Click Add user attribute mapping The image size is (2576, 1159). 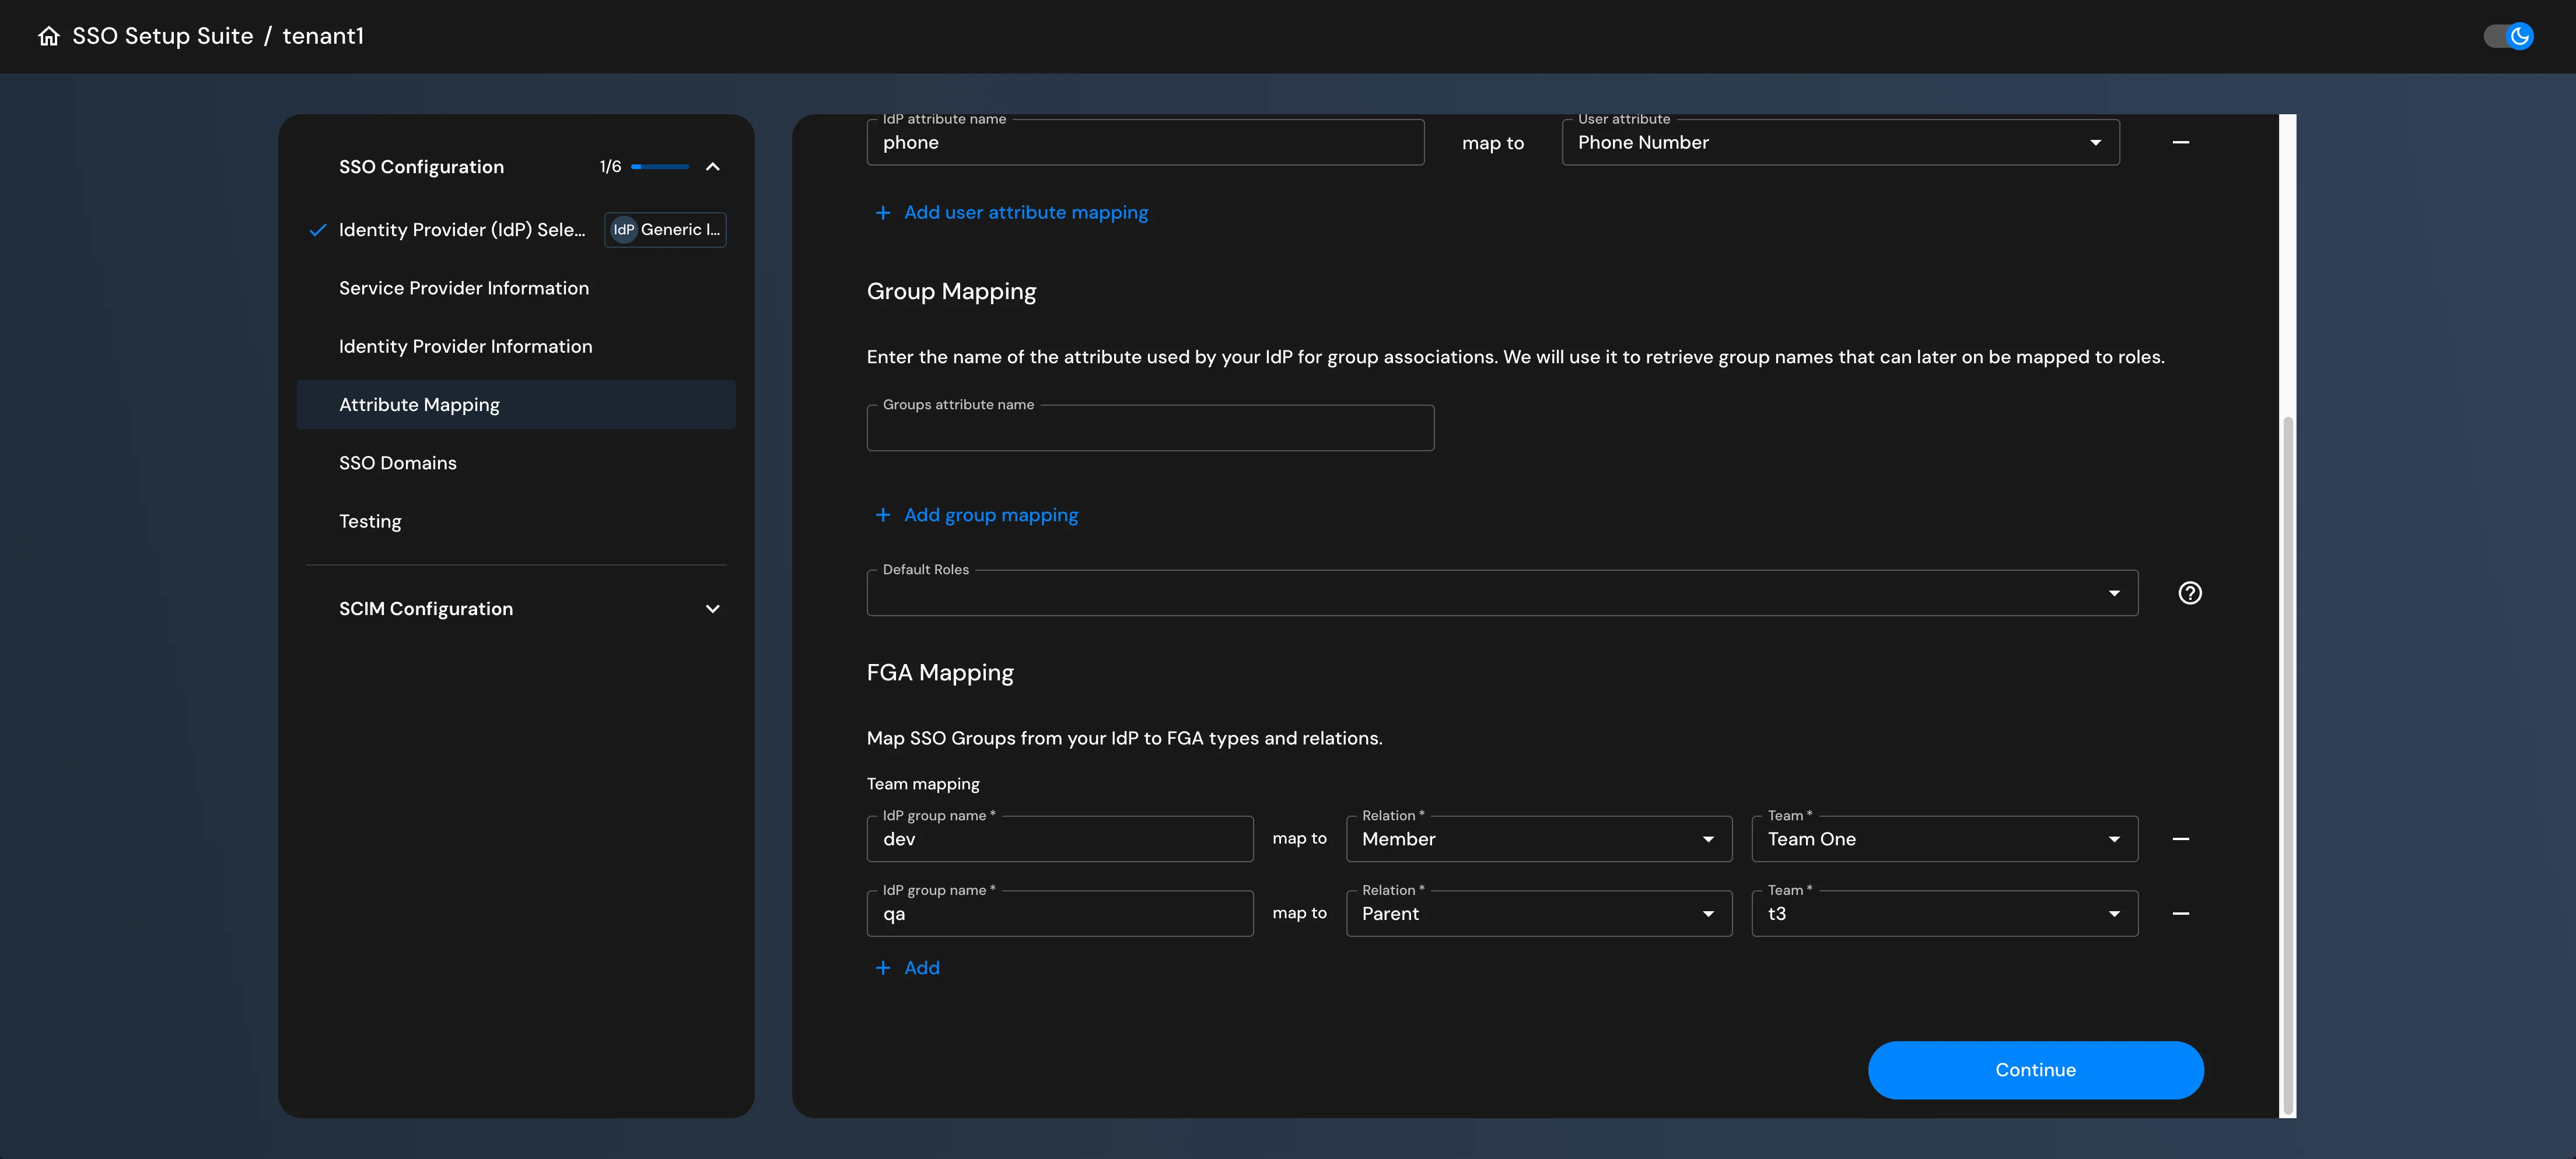(1026, 213)
